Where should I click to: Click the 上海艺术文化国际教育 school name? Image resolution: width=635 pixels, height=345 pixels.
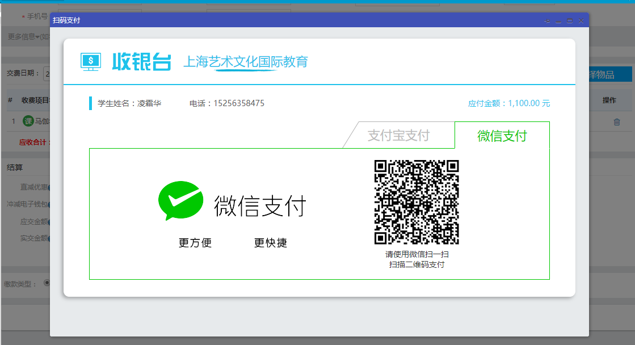[245, 61]
